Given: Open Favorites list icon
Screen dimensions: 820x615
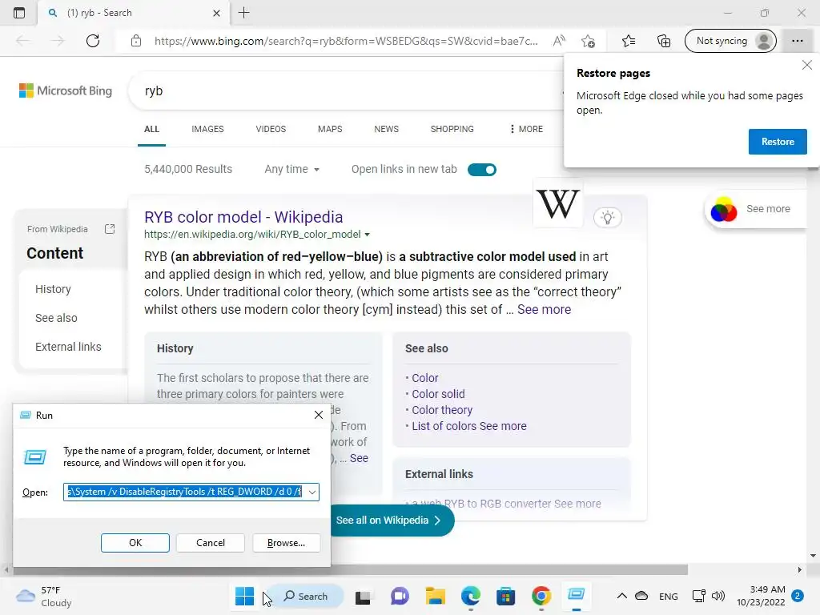Looking at the screenshot, I should 629,41.
